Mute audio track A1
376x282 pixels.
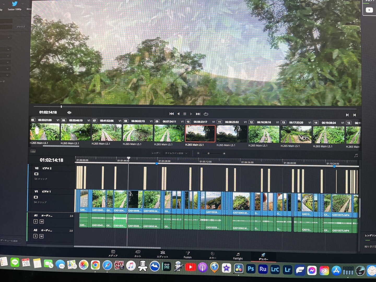(x=42, y=221)
